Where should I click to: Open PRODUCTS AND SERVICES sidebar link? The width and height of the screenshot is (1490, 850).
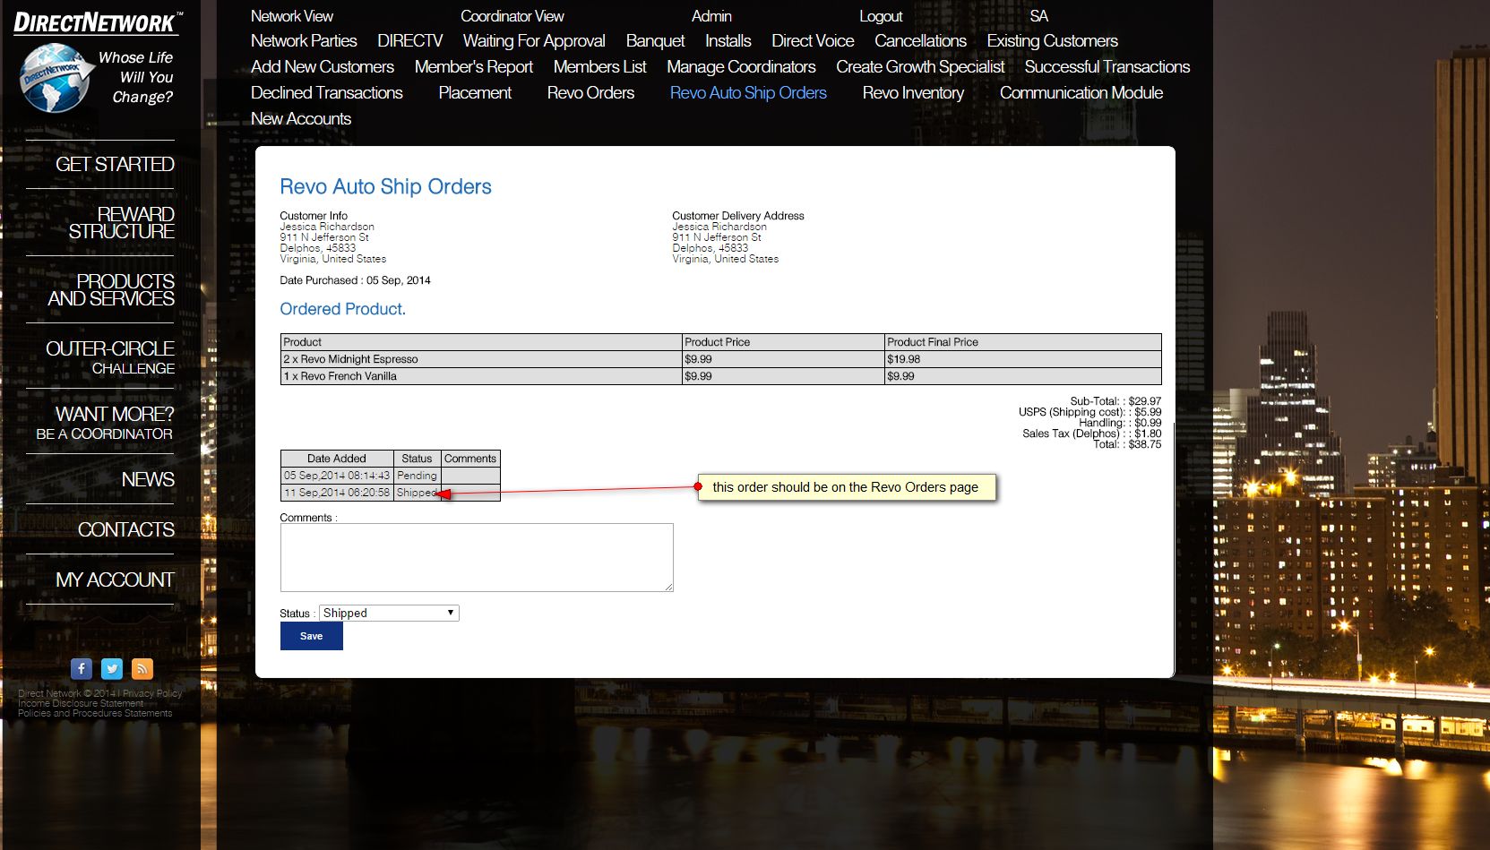pos(111,289)
